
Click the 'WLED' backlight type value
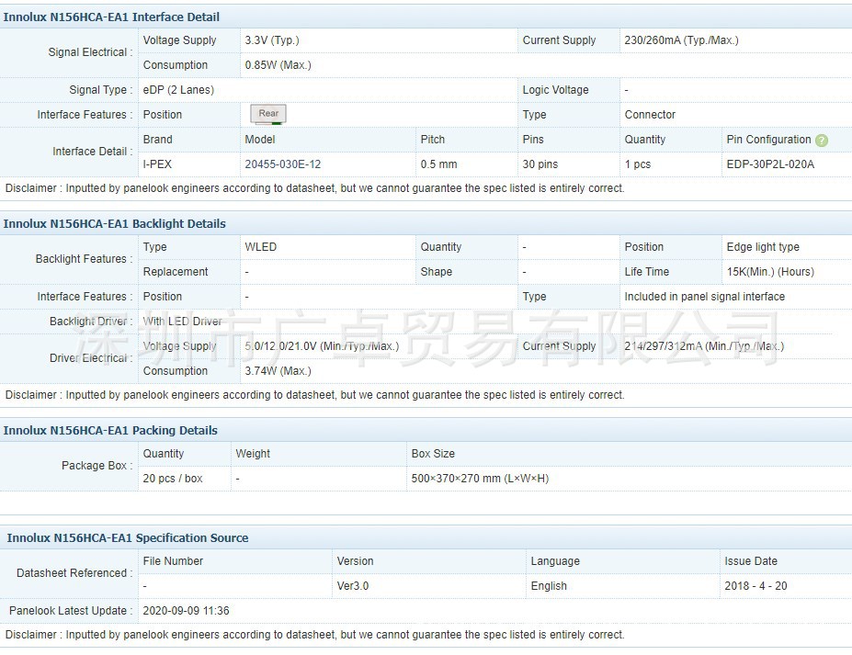coord(260,247)
